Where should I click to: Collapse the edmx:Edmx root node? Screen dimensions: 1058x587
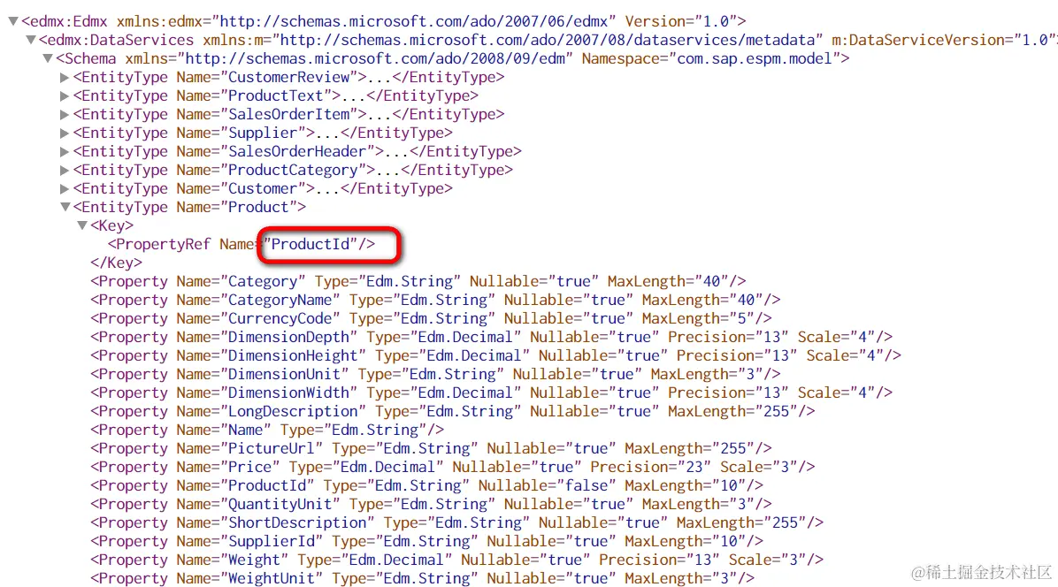(12, 21)
